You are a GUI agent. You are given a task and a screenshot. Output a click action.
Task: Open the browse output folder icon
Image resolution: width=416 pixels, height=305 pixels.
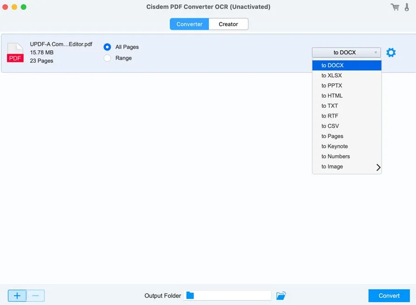point(281,296)
